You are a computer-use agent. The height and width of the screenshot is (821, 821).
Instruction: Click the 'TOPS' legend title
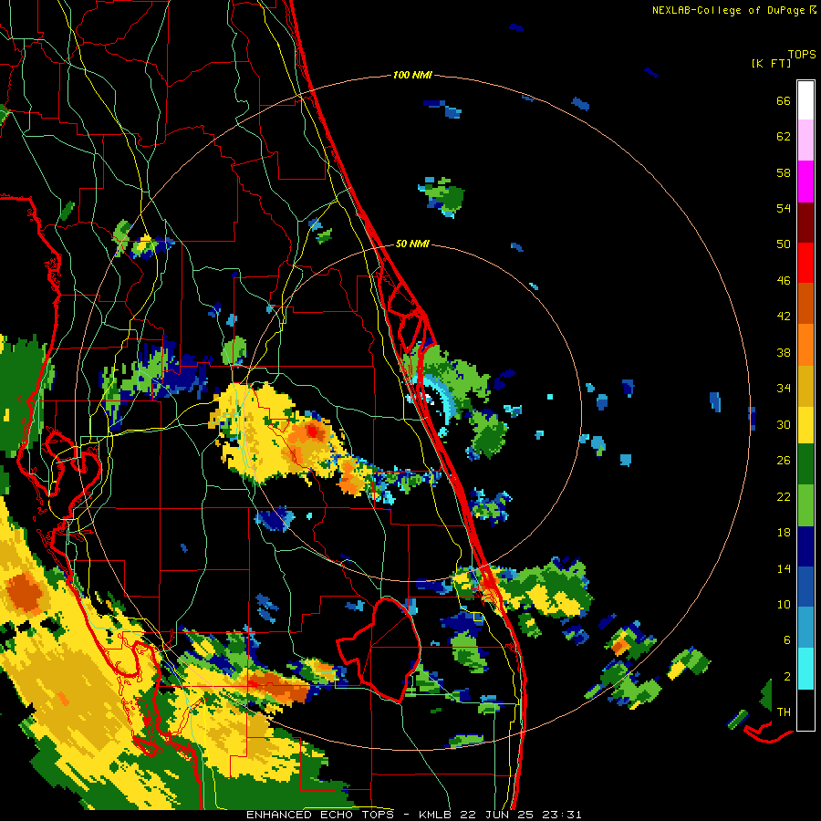(x=802, y=55)
